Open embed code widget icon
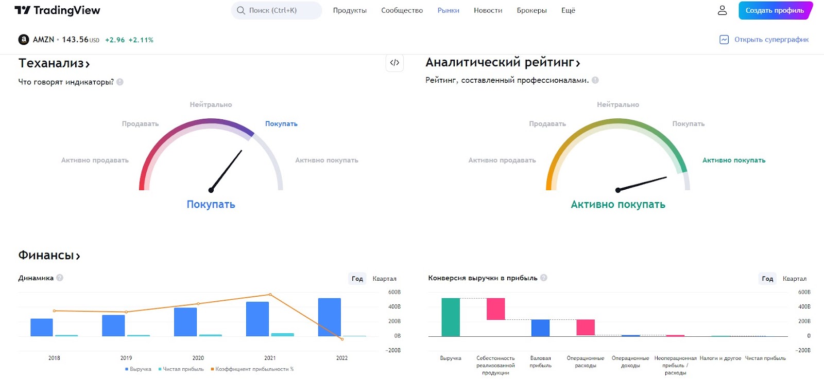The width and height of the screenshot is (824, 380). [x=394, y=63]
